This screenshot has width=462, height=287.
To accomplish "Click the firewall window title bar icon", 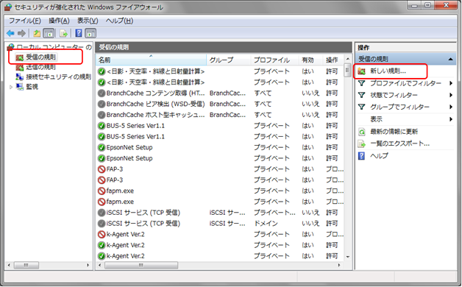I will click(x=8, y=7).
